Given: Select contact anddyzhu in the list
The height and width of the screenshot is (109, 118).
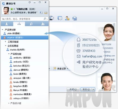Looking at the screenshot, I should click(22, 58).
